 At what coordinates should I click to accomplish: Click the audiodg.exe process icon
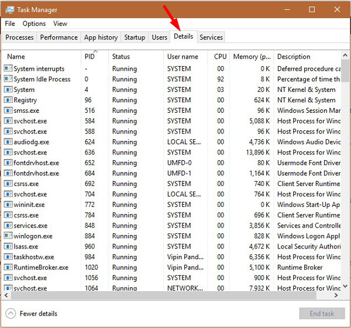pos(8,141)
